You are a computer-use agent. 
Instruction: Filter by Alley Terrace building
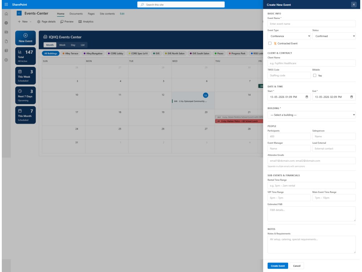click(x=71, y=53)
